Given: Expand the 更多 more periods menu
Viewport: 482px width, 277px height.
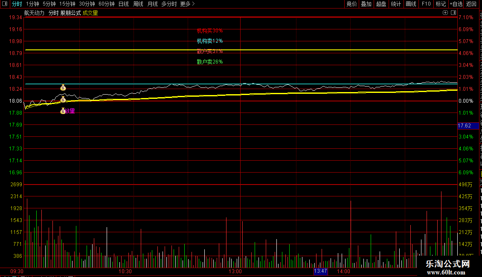Looking at the screenshot, I should [188, 4].
